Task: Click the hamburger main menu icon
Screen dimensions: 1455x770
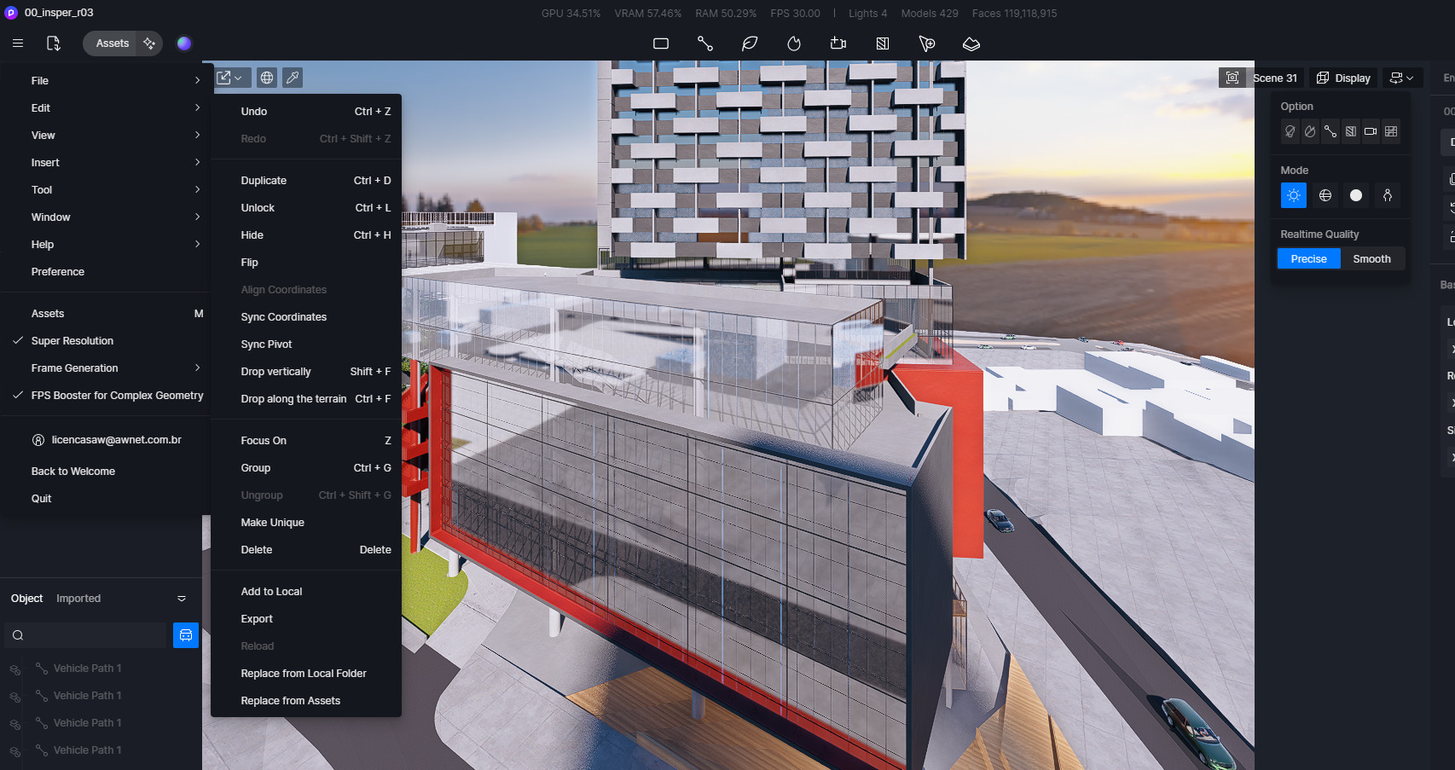Action: point(18,43)
